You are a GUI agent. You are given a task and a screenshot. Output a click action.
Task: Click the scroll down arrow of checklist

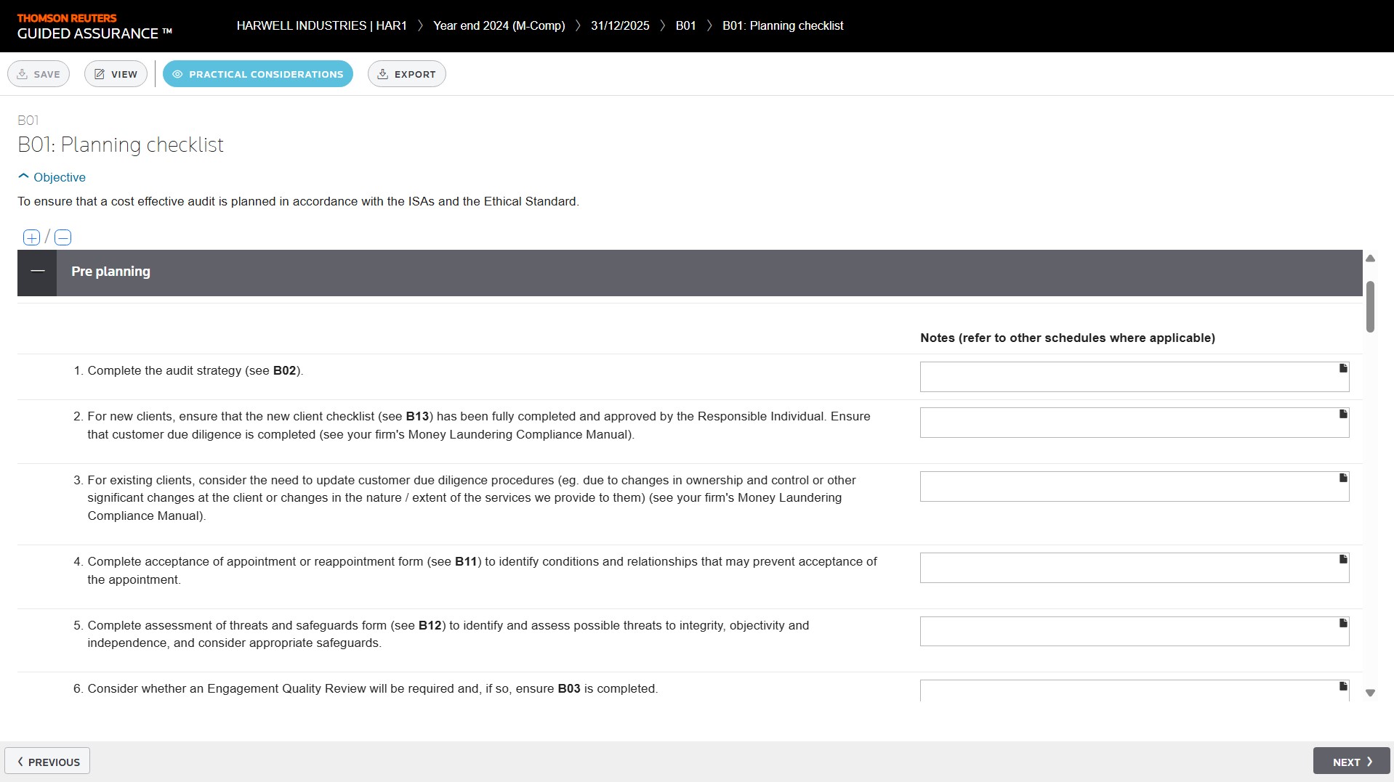point(1370,693)
